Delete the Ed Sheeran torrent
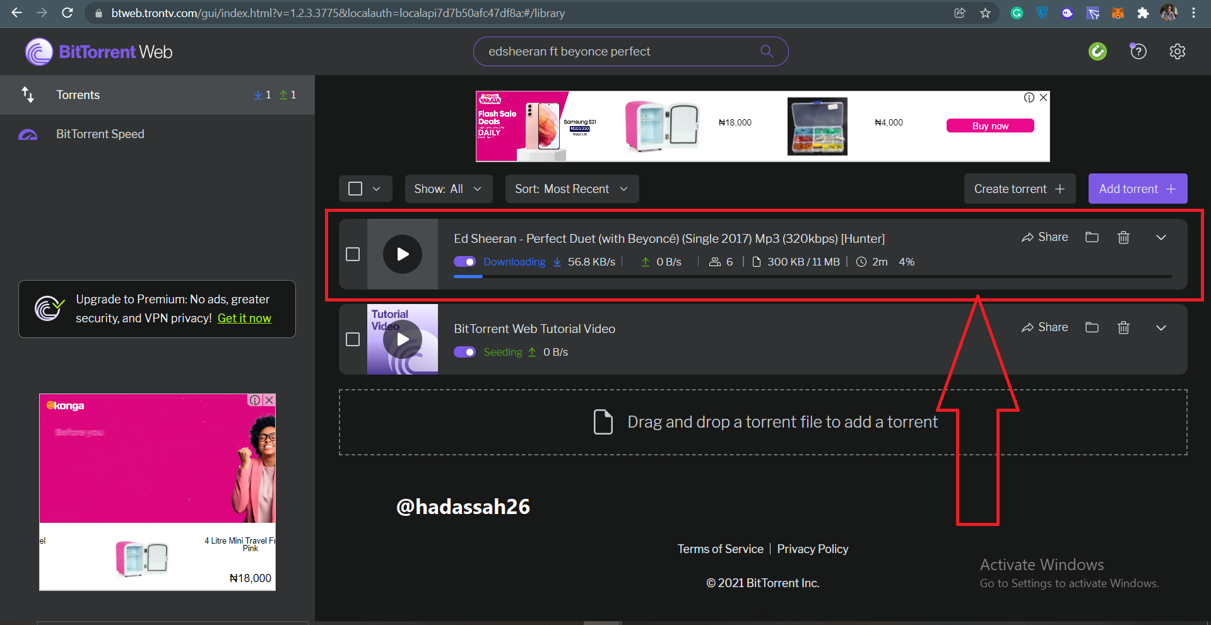This screenshot has width=1211, height=625. [1123, 237]
